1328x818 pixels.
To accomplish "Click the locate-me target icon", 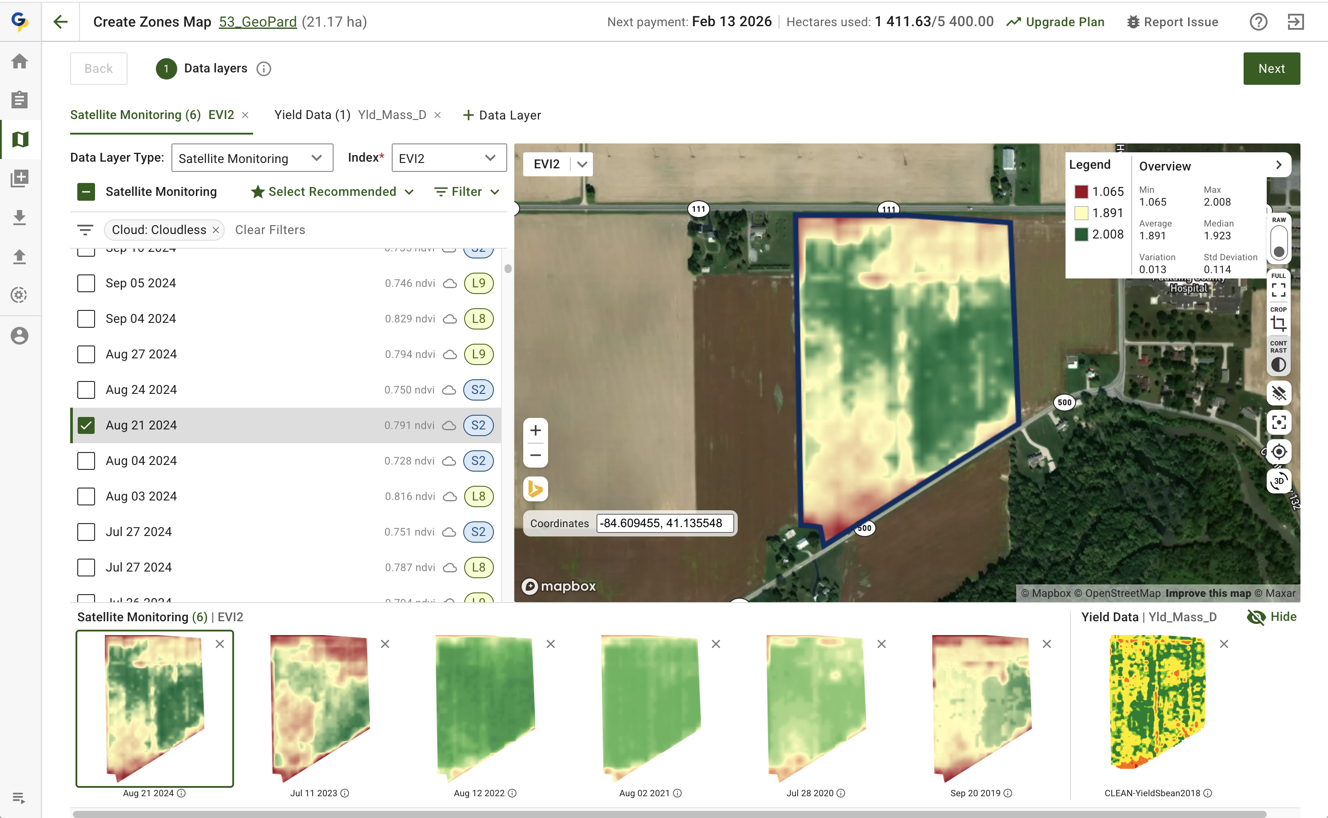I will (x=1278, y=451).
